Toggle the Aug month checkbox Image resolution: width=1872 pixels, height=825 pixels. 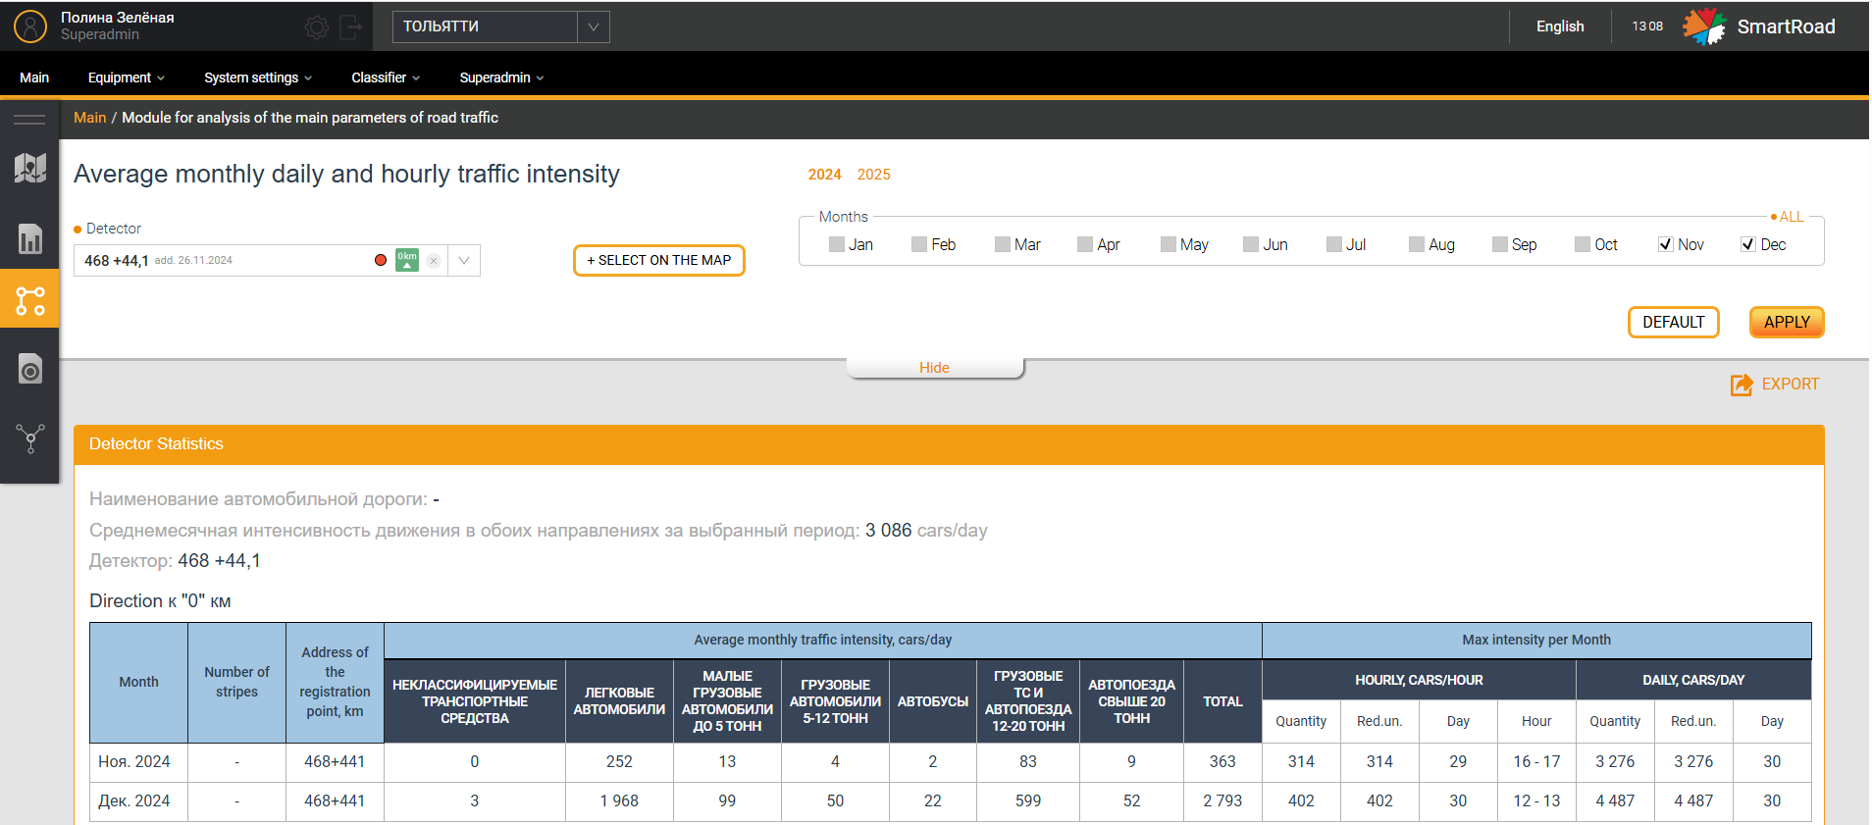tap(1417, 244)
